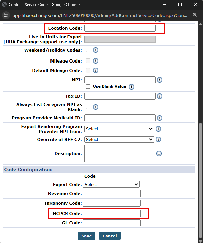Open info icon beside Tax ID field
This screenshot has height=243, width=203.
(160, 96)
